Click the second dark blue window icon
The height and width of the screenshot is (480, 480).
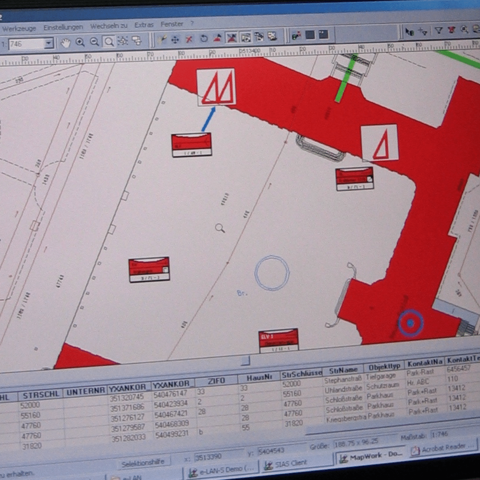click(324, 34)
